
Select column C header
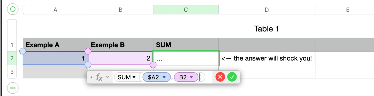(x=186, y=10)
